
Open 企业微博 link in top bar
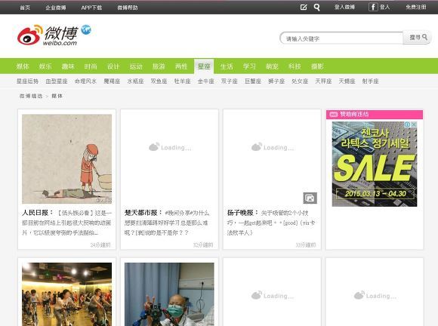click(x=56, y=8)
